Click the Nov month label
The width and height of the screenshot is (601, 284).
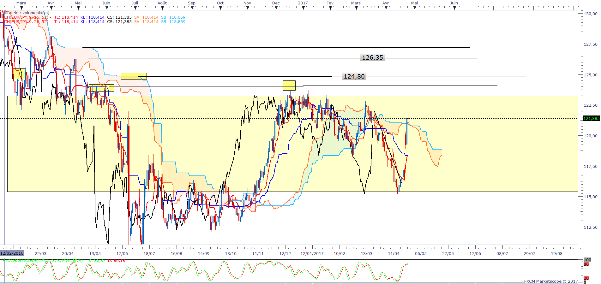coord(247,3)
